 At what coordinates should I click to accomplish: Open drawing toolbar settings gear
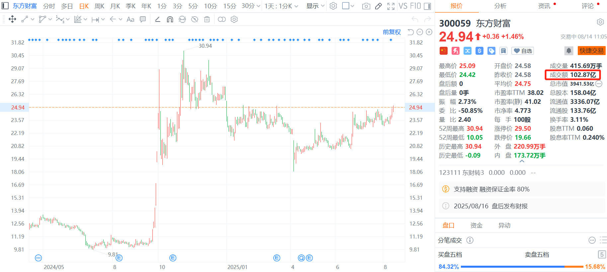click(x=234, y=19)
